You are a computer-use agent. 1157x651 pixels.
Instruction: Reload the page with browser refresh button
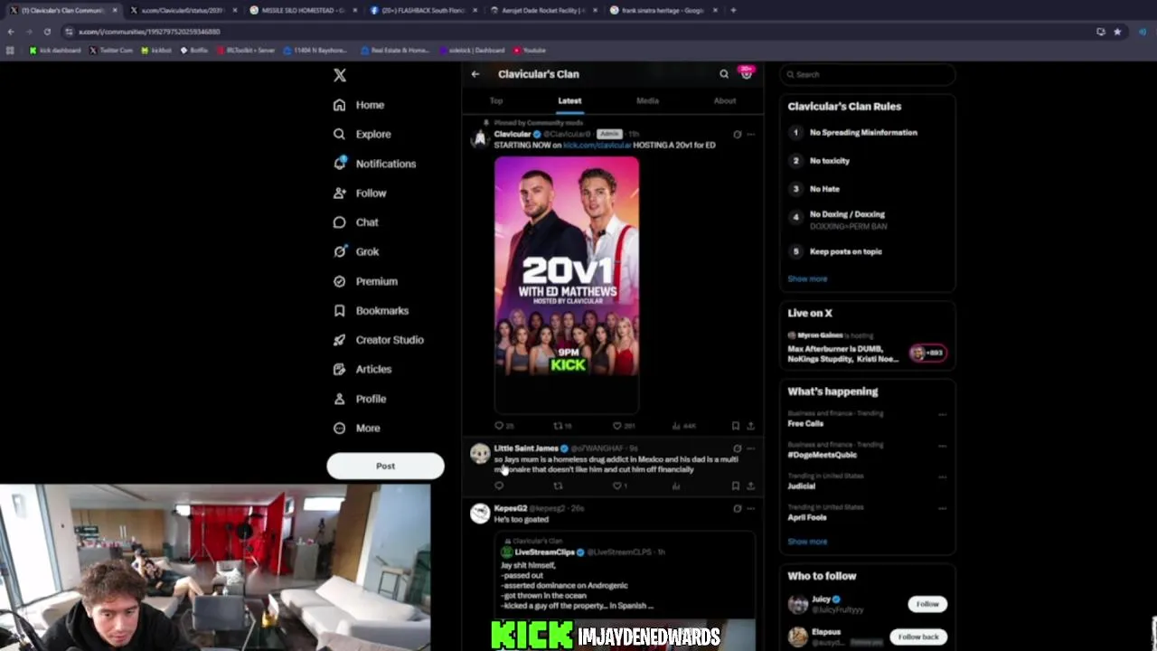click(47, 32)
